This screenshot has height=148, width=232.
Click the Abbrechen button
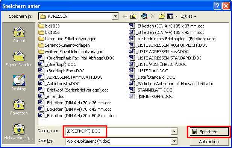click(x=209, y=142)
